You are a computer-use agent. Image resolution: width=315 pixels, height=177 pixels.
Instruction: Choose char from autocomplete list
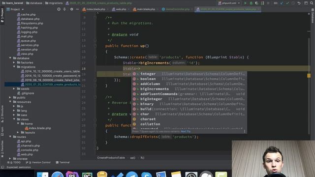click(189, 114)
